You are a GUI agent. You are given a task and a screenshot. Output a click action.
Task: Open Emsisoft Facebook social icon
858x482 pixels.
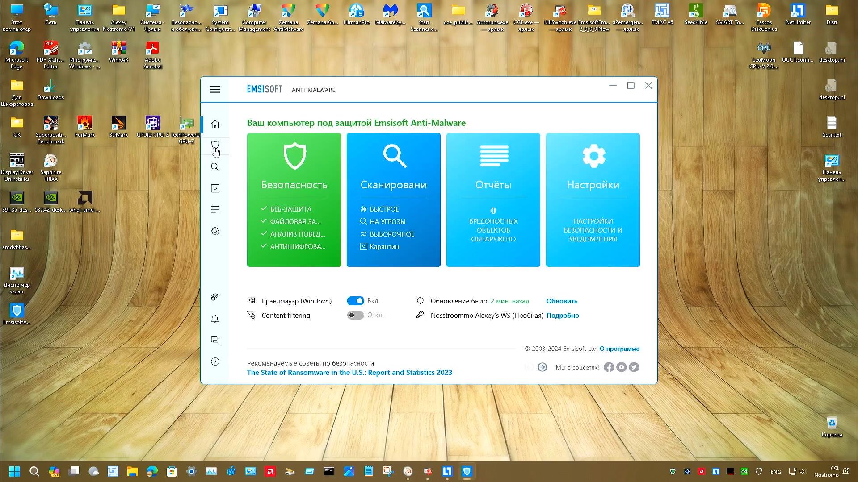(x=609, y=367)
